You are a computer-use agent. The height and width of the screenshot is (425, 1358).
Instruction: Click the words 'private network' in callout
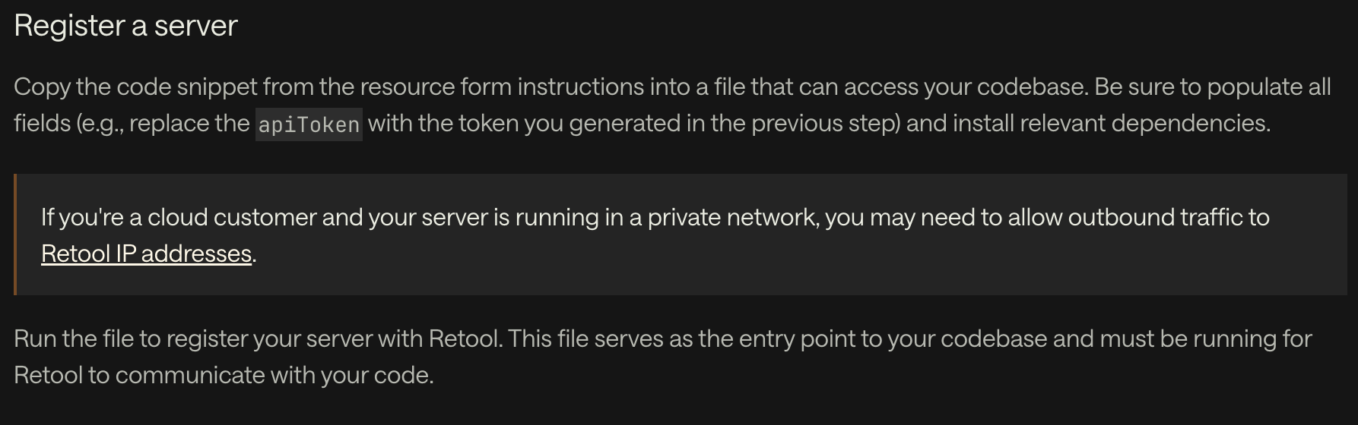click(733, 217)
